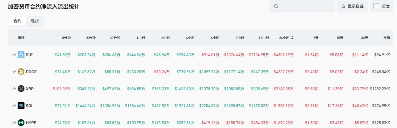The height and width of the screenshot is (128, 397).
Task: Mark SOL as favorite with star
Action: click(x=14, y=106)
